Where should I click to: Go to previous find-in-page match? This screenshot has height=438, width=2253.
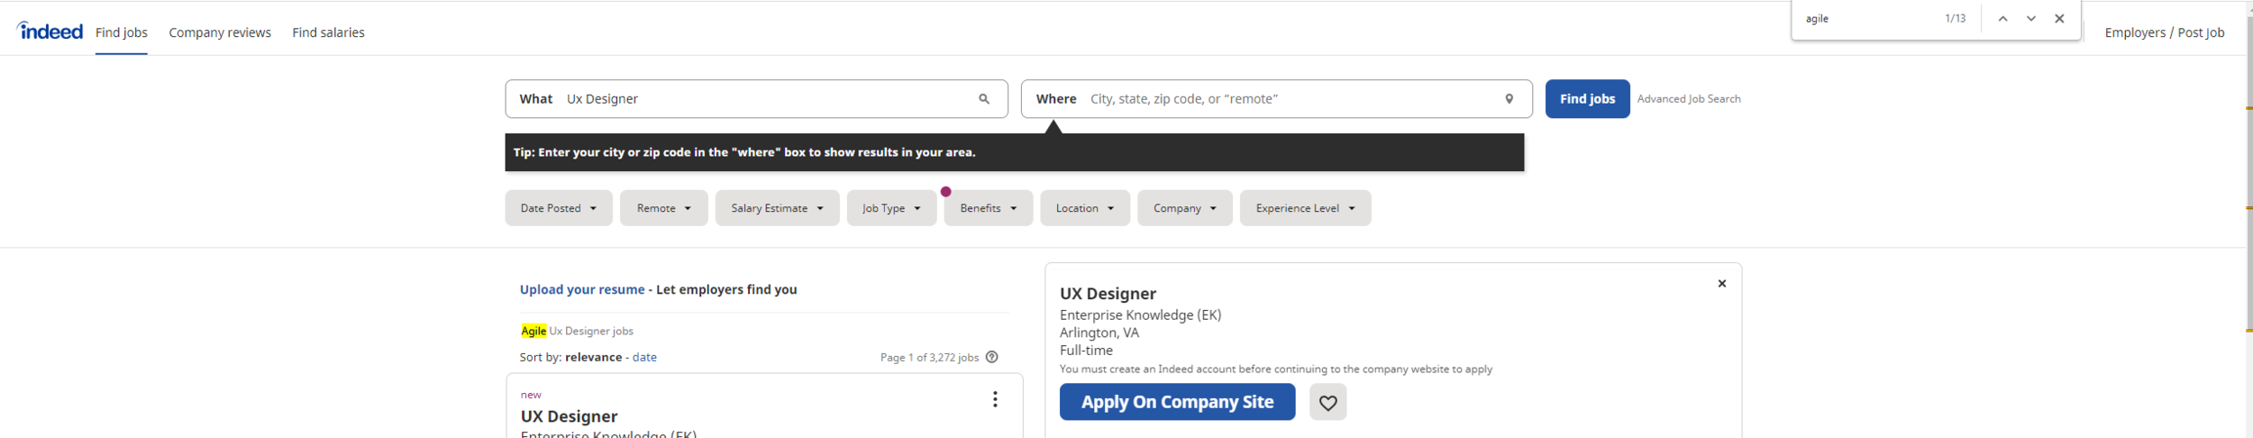pyautogui.click(x=2002, y=19)
